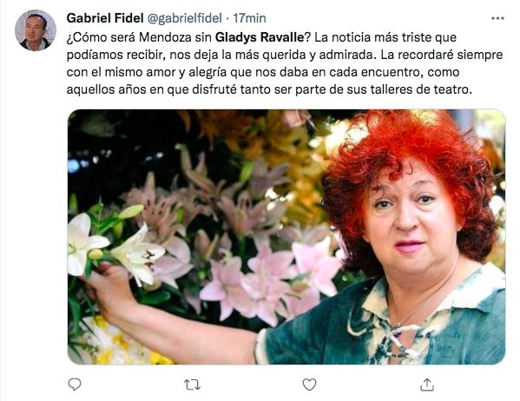Screen dimensions: 520x401
Task: Open Gabriel Fidel's round profile avatar
Action: pyautogui.click(x=36, y=30)
